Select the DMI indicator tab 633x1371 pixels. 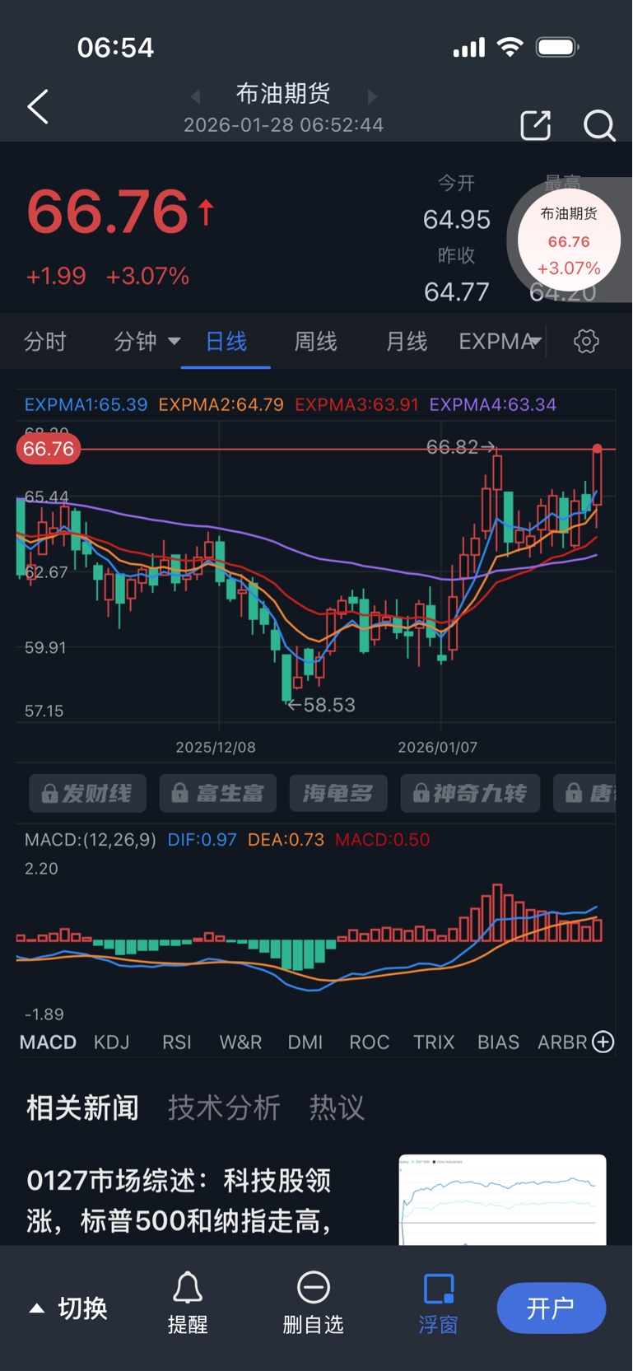click(305, 1042)
